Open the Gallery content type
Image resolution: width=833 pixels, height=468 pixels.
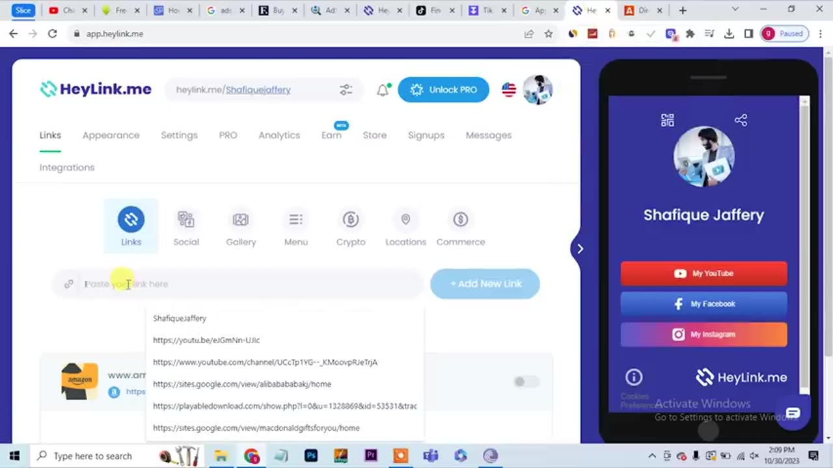pyautogui.click(x=241, y=220)
